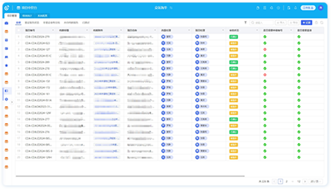Screen dimensions: 331x189
Task: Click the white workbench pill button in header
Action: (308, 8)
